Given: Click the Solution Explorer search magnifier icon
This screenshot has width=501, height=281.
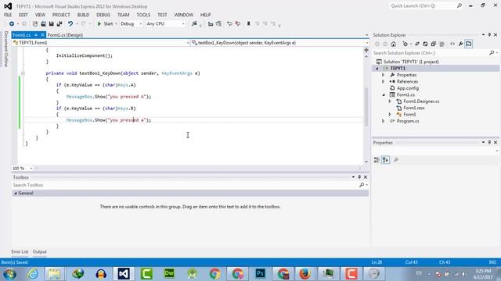Looking at the screenshot, I should [492, 53].
